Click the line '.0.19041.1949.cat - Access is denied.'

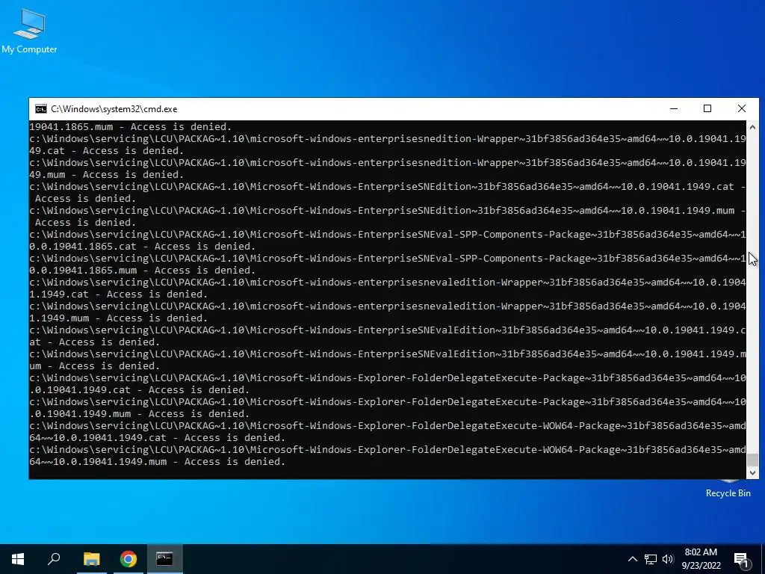click(140, 390)
